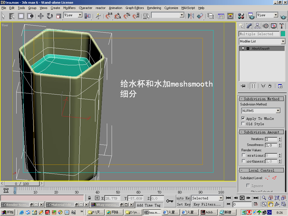
Task: Switch to the Display command panel
Action: pyautogui.click(x=273, y=26)
